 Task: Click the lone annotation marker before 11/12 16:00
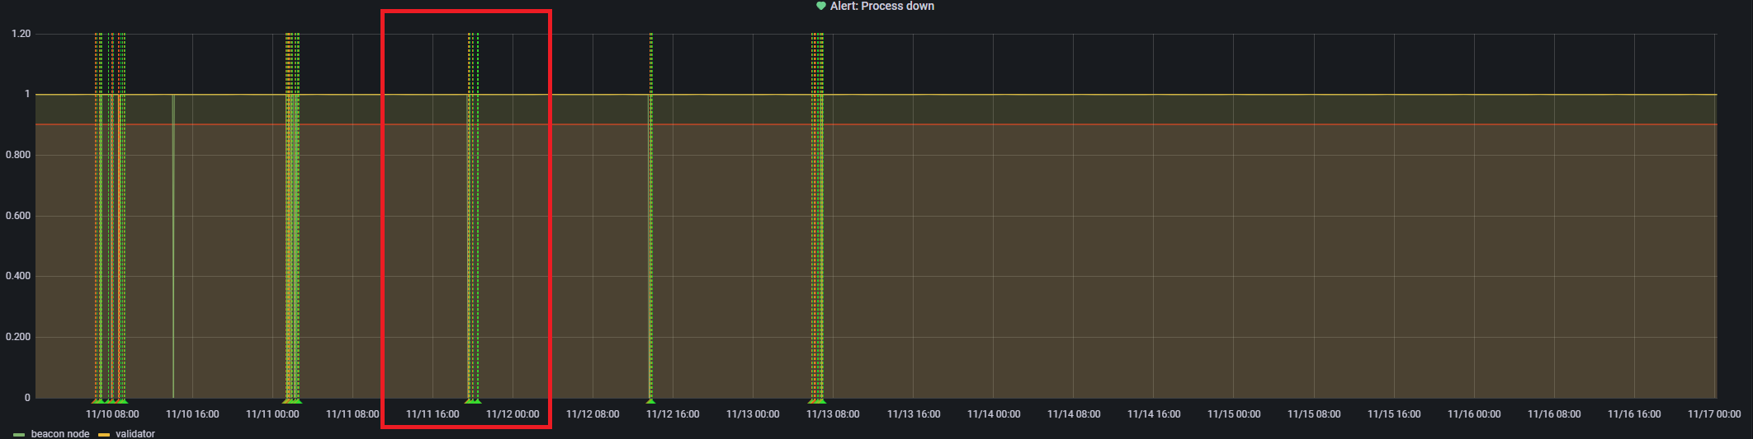[650, 401]
